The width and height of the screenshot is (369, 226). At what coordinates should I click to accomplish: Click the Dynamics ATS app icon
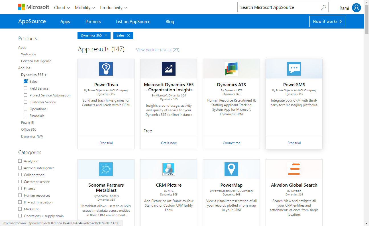tap(231, 69)
